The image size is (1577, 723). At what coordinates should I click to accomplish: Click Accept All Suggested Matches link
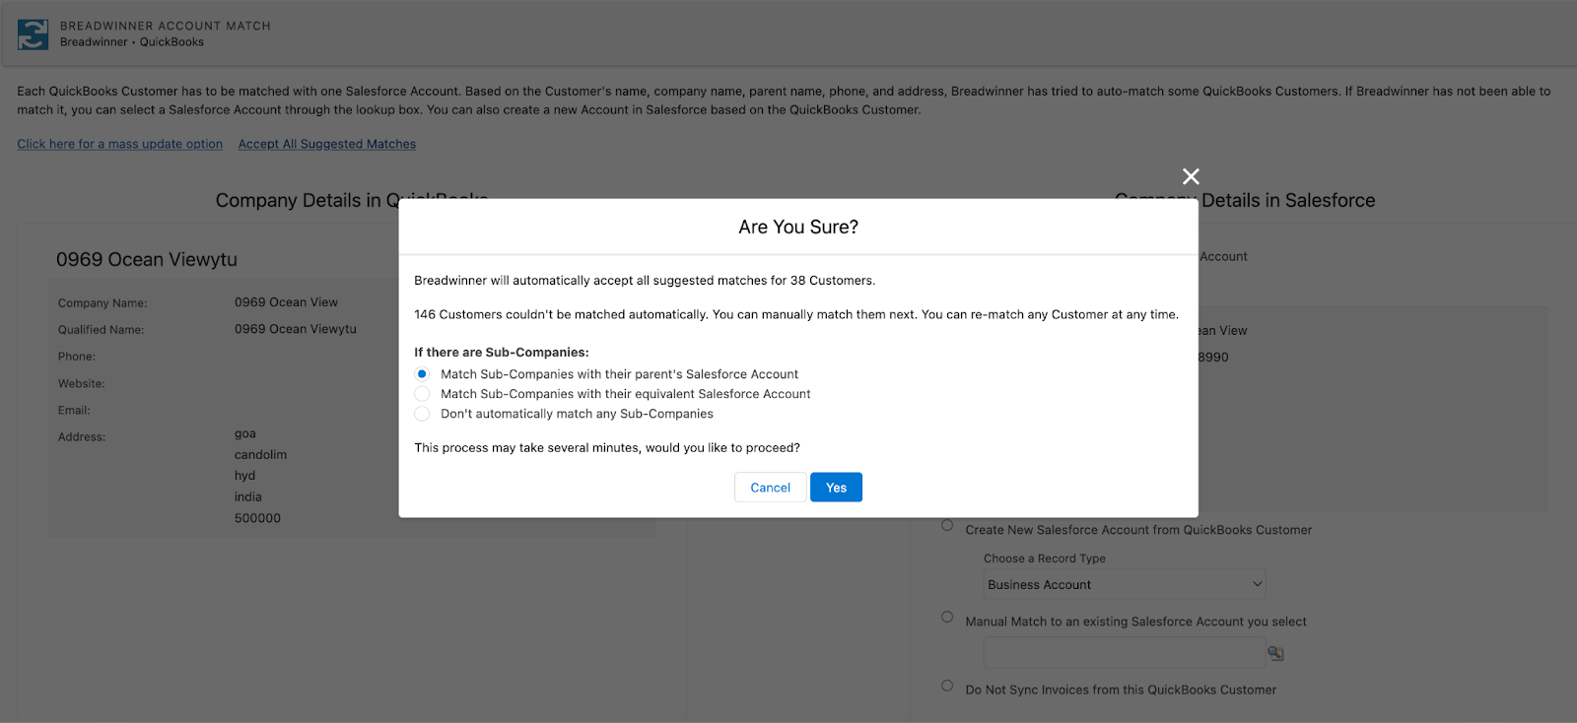click(327, 144)
